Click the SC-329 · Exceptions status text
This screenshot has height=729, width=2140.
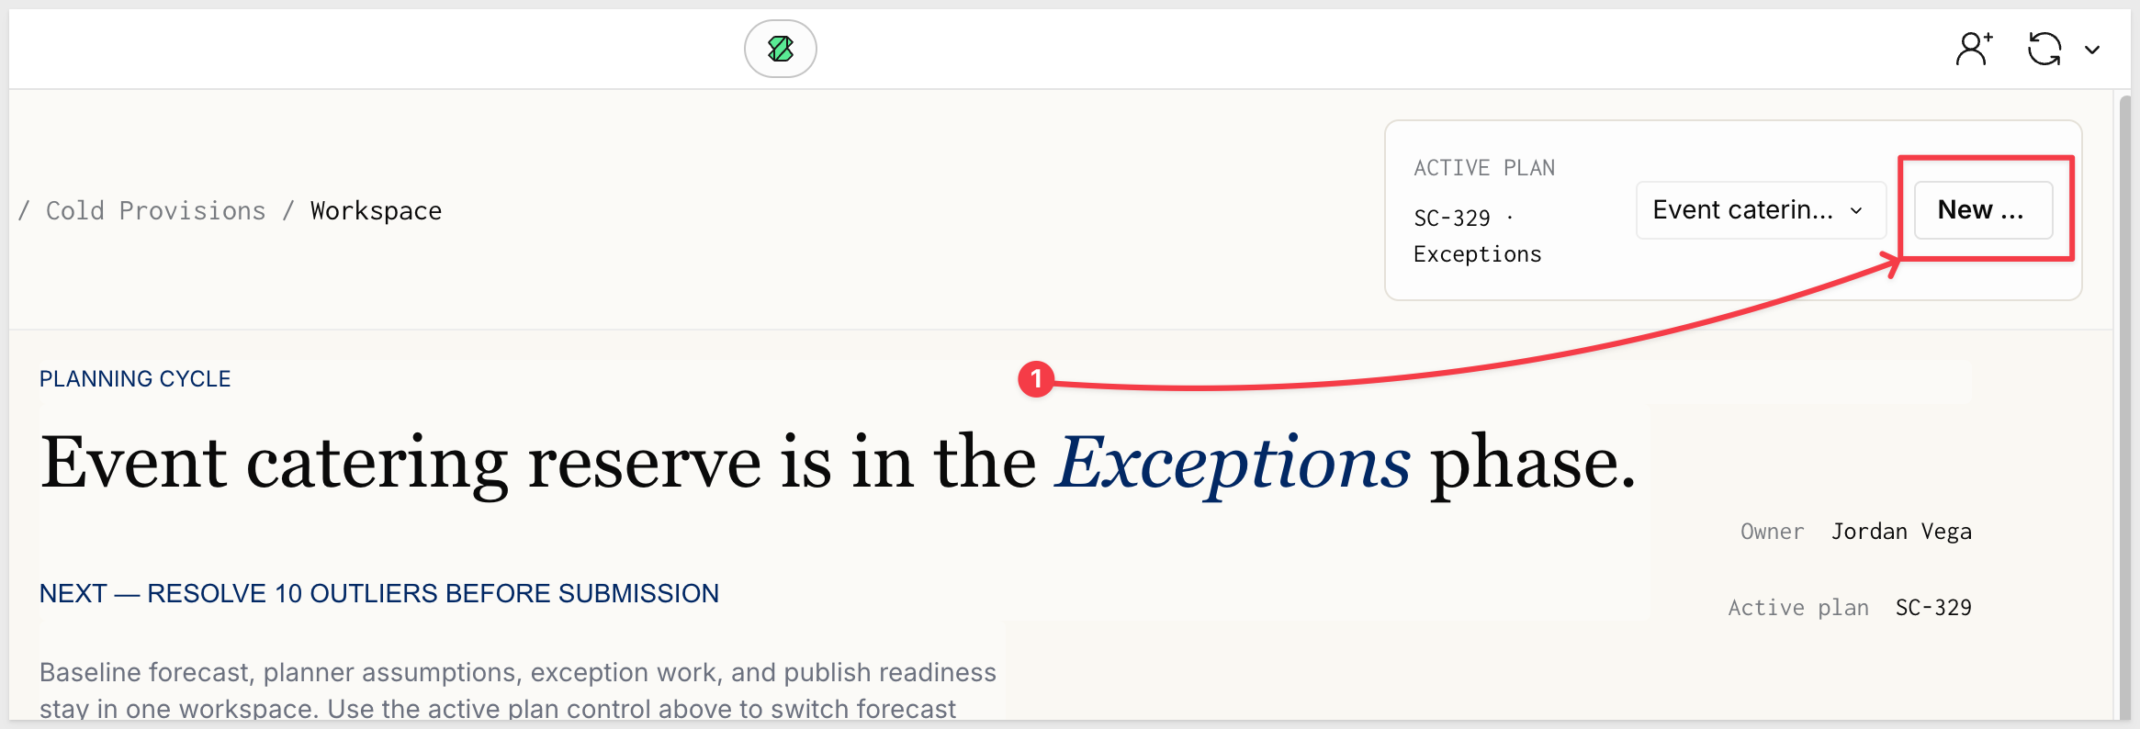[1477, 236]
